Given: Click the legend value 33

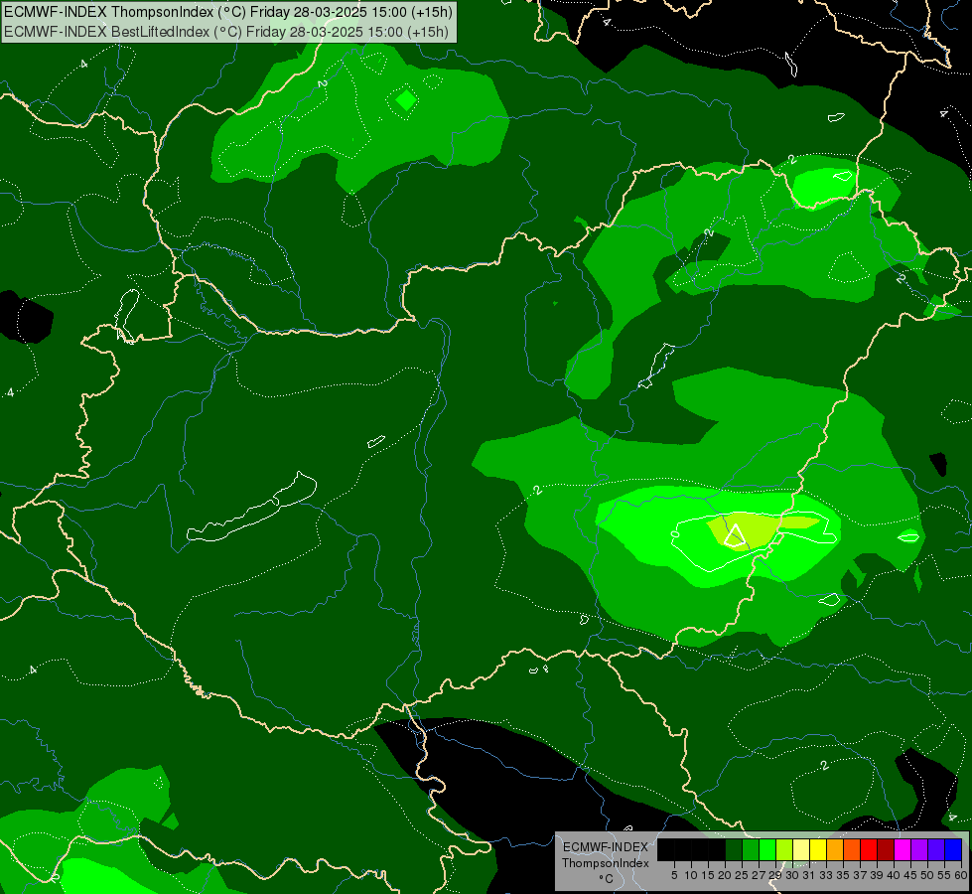Looking at the screenshot, I should tap(826, 875).
